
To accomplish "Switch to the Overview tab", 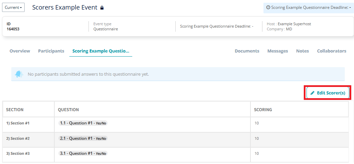I will 20,51.
